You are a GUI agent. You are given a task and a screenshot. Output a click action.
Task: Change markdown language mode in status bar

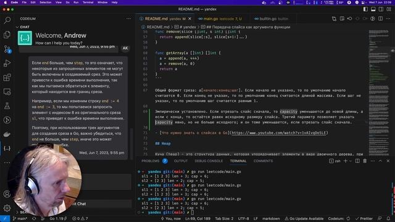point(271,218)
